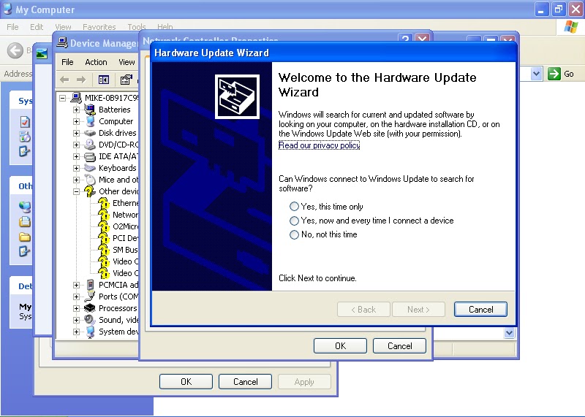
Task: Cancel the Hardware Update Wizard
Action: pyautogui.click(x=480, y=310)
